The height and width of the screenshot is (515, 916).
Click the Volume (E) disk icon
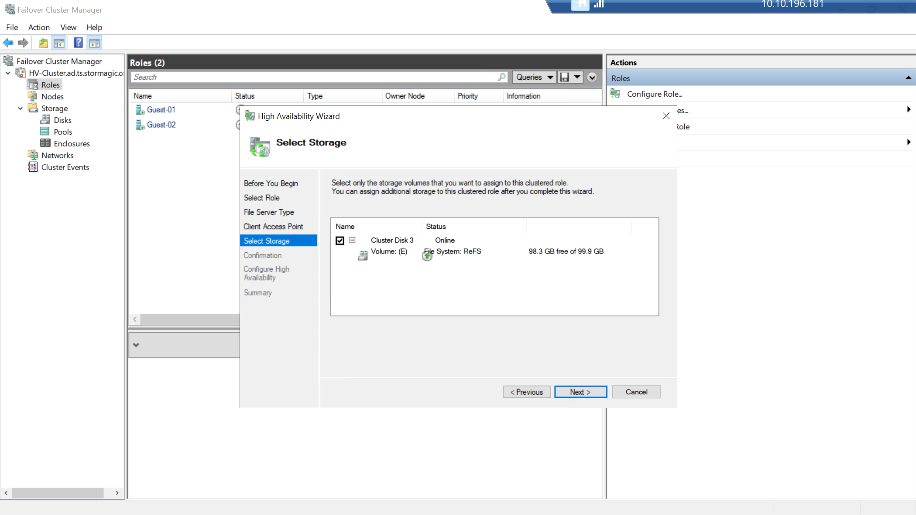click(x=363, y=255)
